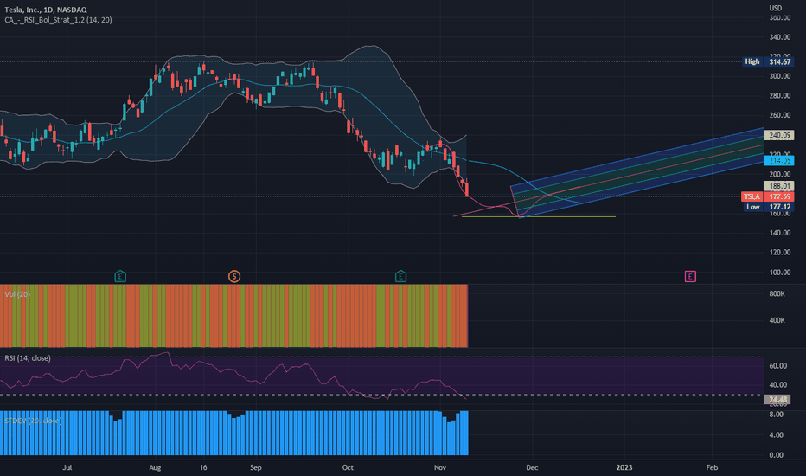806x476 pixels.
Task: Click the Aug label on the time axis
Action: pos(155,467)
